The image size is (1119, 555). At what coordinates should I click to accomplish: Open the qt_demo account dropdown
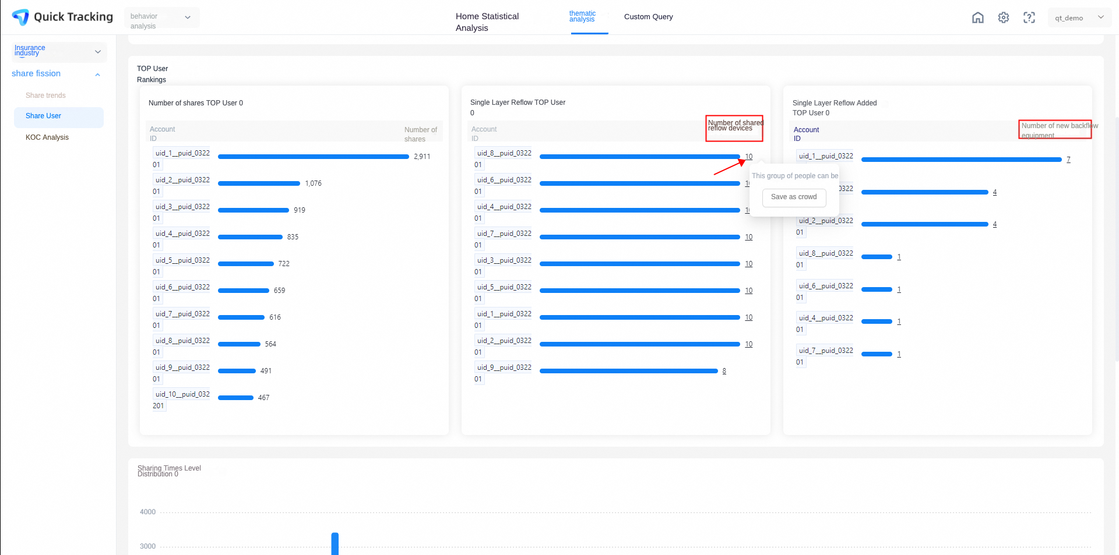point(1079,17)
